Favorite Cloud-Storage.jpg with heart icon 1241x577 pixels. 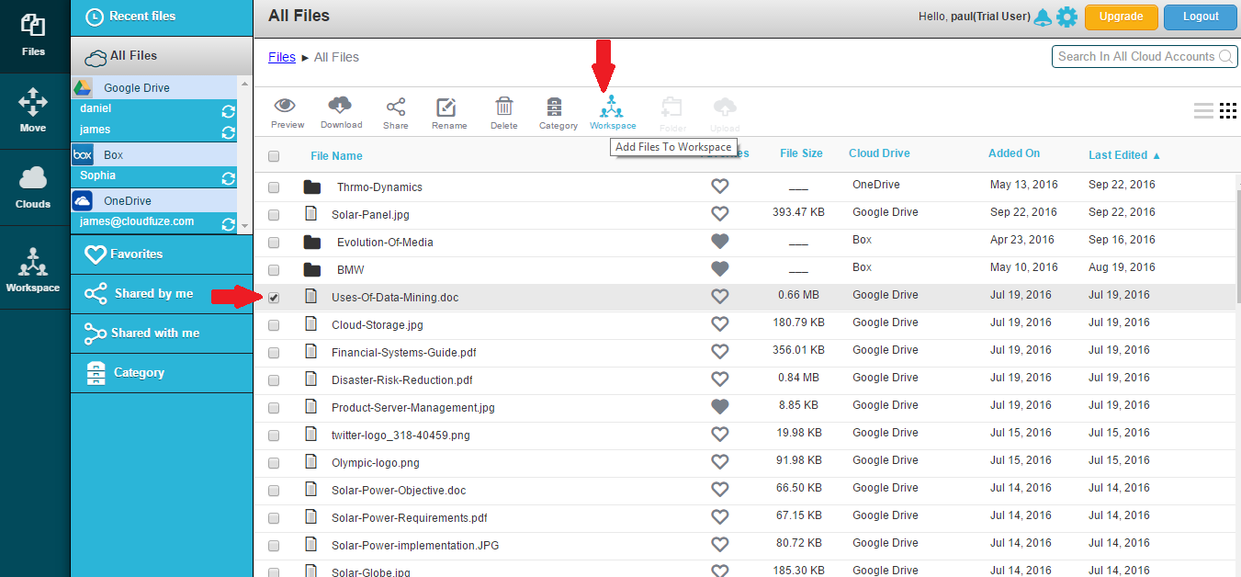point(720,323)
